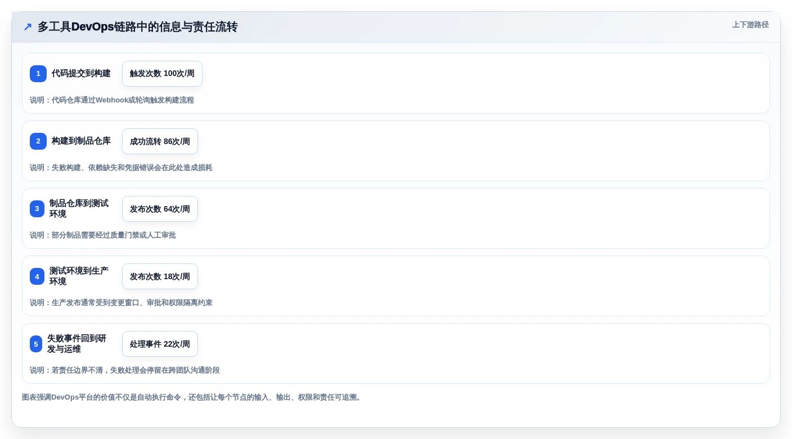This screenshot has width=792, height=439.
Task: Select step badge 3 for 制品仓库到测试环境
Action: tap(37, 209)
